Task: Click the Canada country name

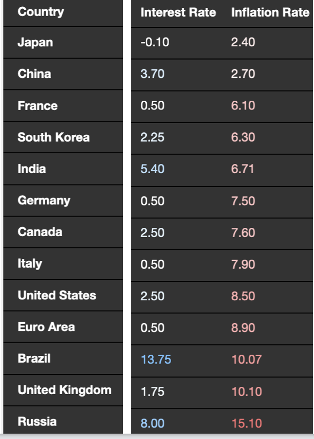Action: [x=40, y=232]
